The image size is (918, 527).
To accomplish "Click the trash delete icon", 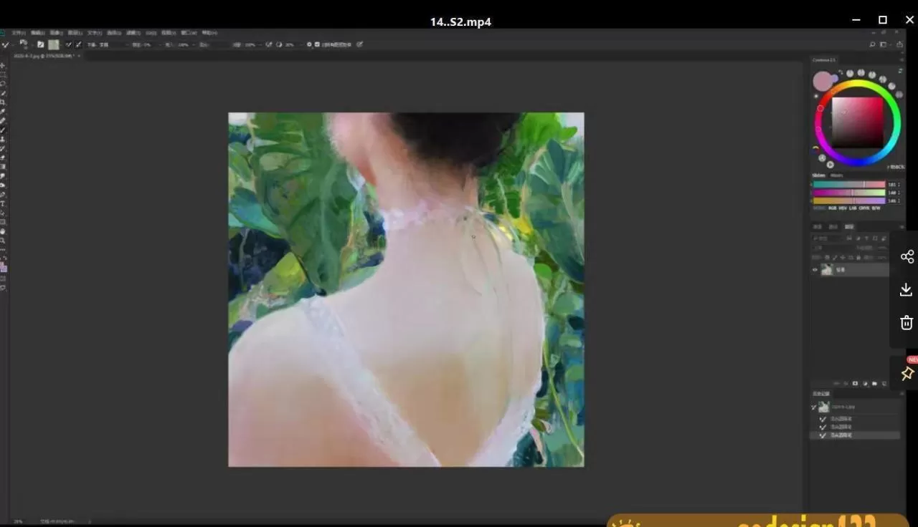I will [x=907, y=322].
